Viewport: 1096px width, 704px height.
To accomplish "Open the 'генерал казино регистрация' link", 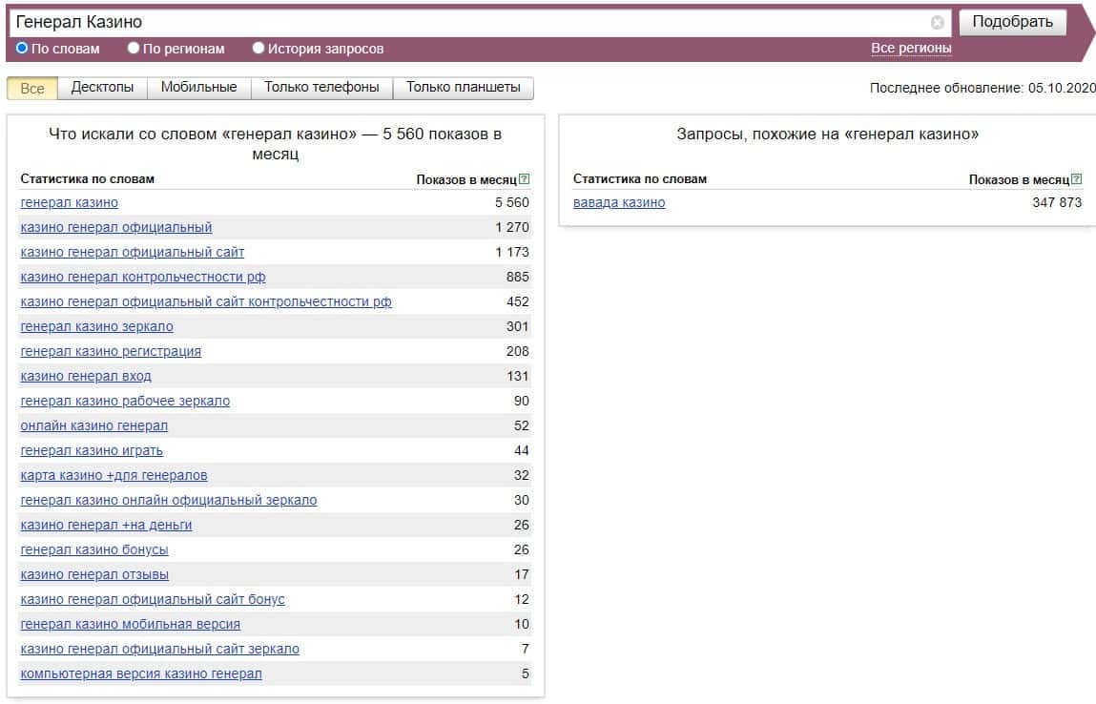I will pyautogui.click(x=111, y=351).
